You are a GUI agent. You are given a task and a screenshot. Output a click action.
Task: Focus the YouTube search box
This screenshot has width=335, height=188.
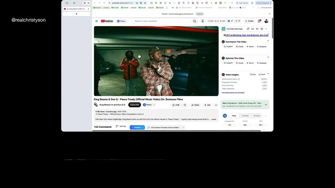click(x=162, y=21)
